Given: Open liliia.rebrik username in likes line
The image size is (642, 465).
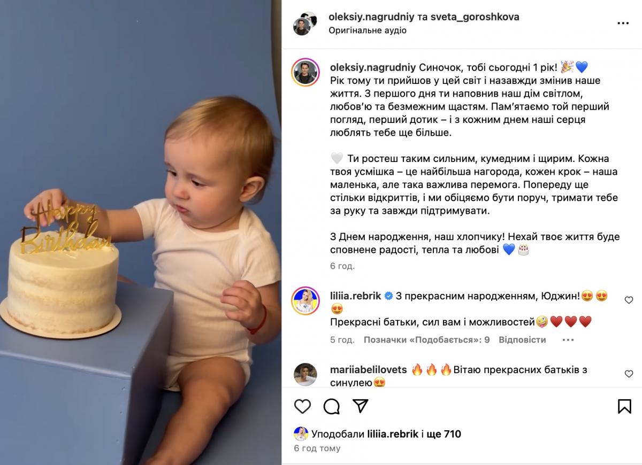Looking at the screenshot, I should [393, 434].
